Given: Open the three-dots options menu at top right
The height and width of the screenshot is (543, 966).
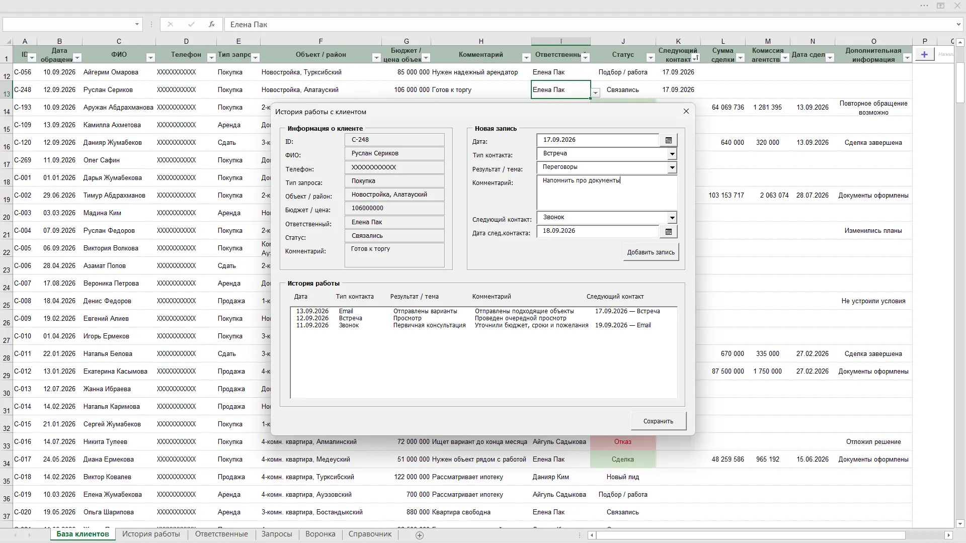Looking at the screenshot, I should pyautogui.click(x=924, y=6).
